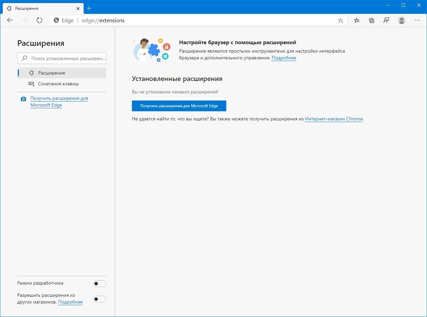Open a new tab with the plus button

89,8
